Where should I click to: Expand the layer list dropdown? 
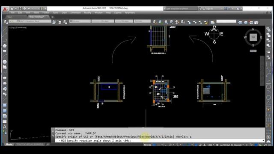click(30, 21)
